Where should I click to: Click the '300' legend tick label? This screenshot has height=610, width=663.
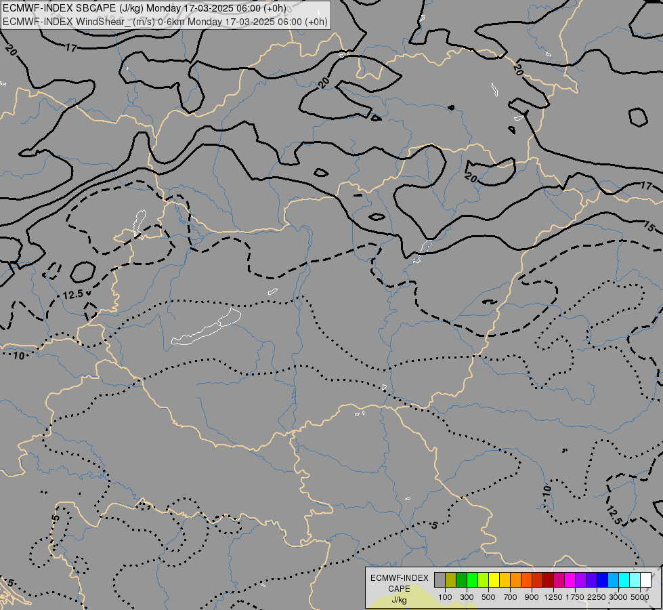[x=467, y=597]
